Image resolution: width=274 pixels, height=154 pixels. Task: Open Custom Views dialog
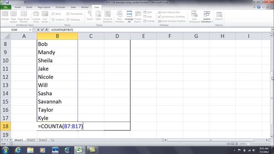[x=36, y=17]
